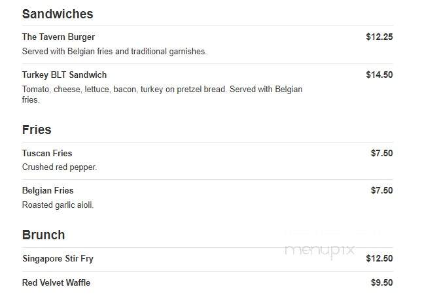Select the Singapore Stir Fry item
This screenshot has height=304, width=437.
58,259
